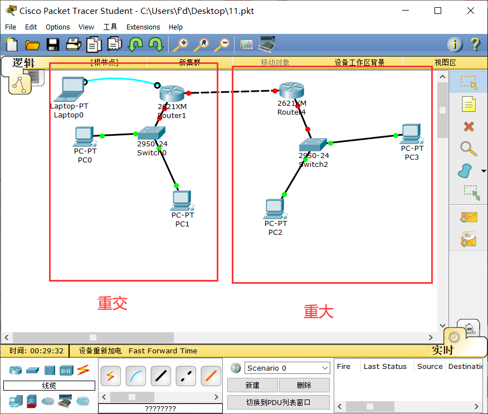Choose the red X Delete tool
The height and width of the screenshot is (414, 488).
(x=469, y=127)
